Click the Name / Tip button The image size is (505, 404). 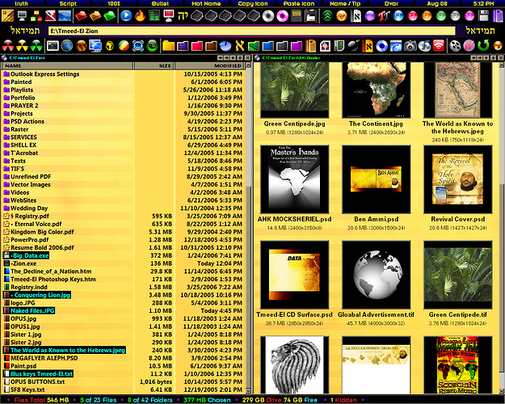[345, 3]
